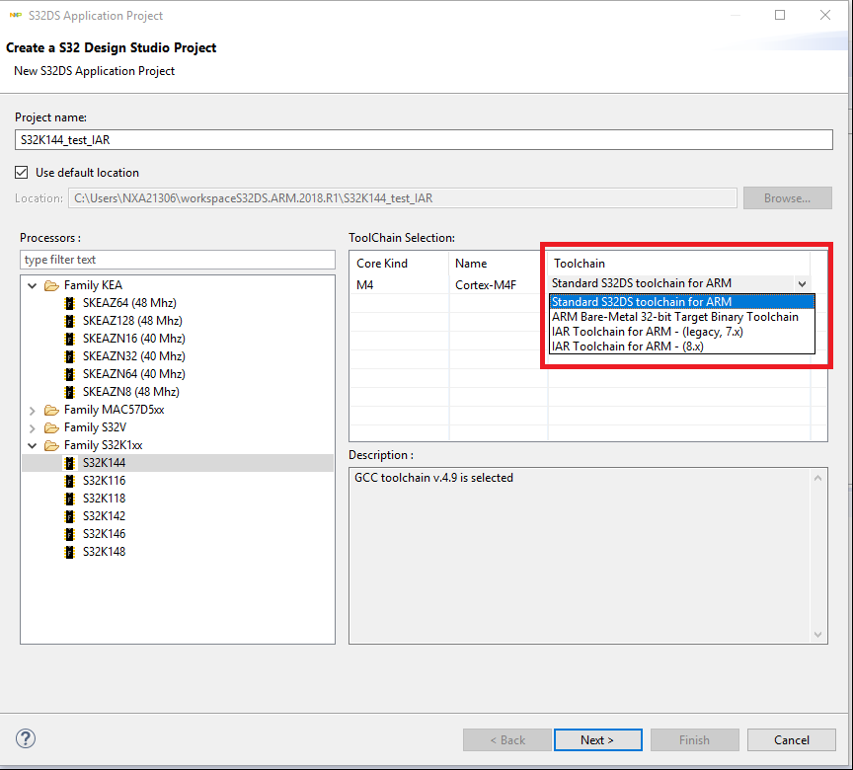
Task: Click the S32K144 processor chip icon
Action: 69,463
